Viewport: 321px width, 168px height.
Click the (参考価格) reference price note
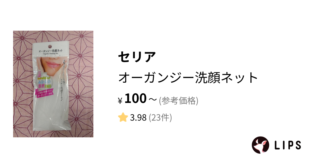(x=178, y=101)
